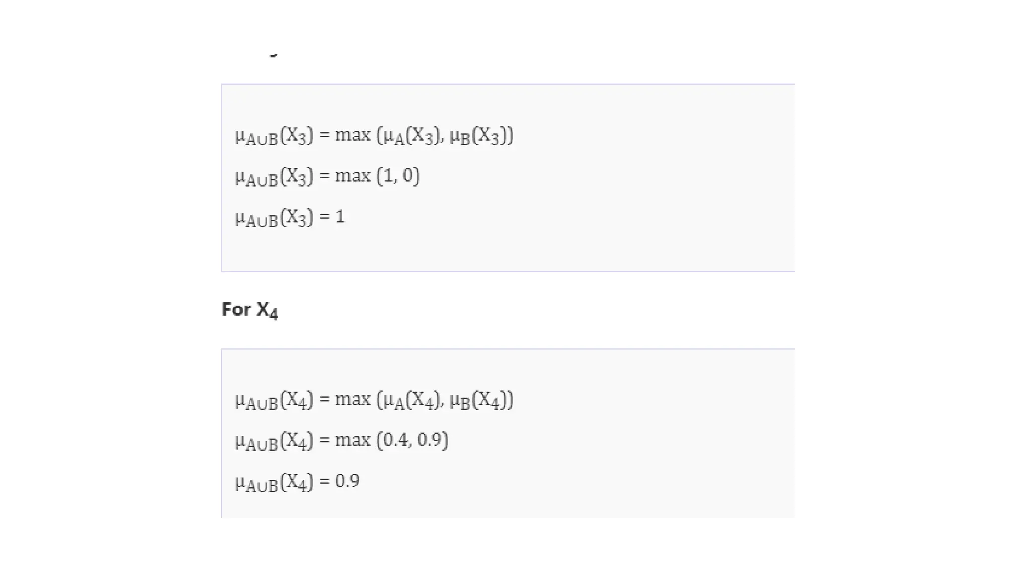The width and height of the screenshot is (1017, 572).
Task: Click the result line μA∪B(X4) = 0.9
Action: pyautogui.click(x=297, y=482)
